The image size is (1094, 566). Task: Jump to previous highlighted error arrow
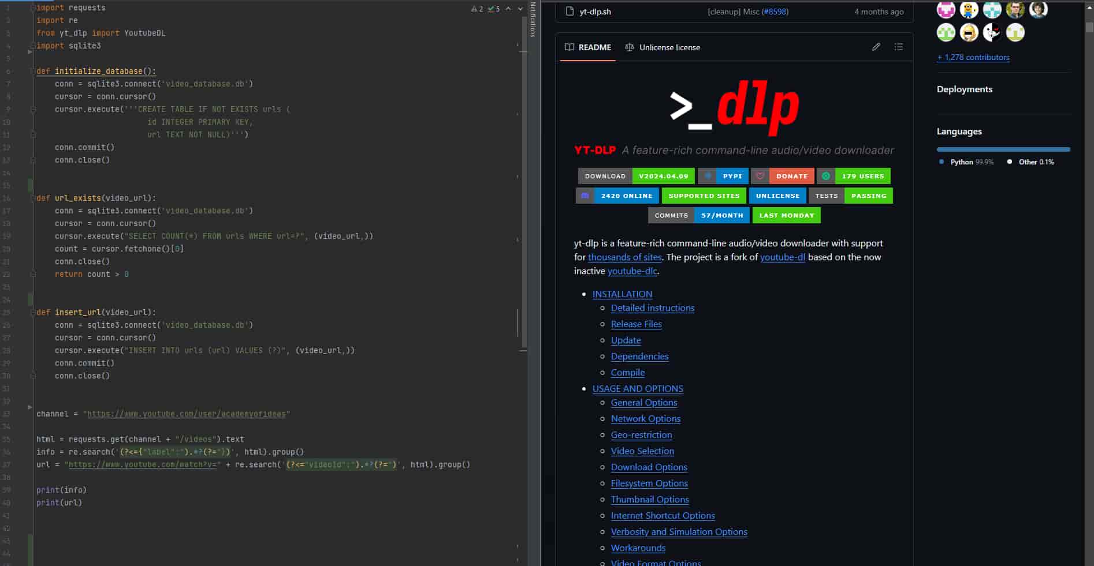coord(508,9)
